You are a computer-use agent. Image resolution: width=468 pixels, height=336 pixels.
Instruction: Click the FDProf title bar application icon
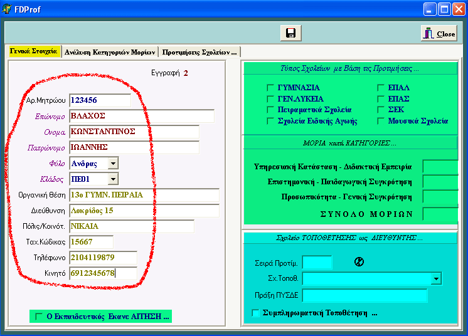click(7, 9)
